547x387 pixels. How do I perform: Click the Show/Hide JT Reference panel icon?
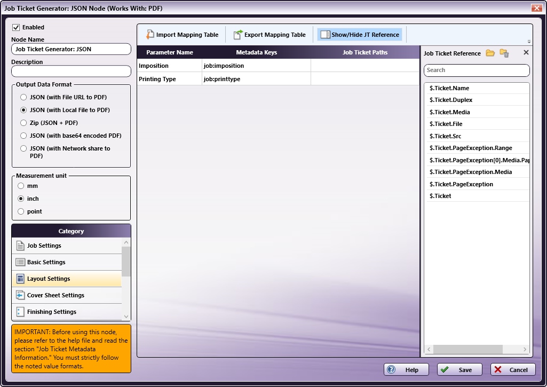[x=325, y=35]
